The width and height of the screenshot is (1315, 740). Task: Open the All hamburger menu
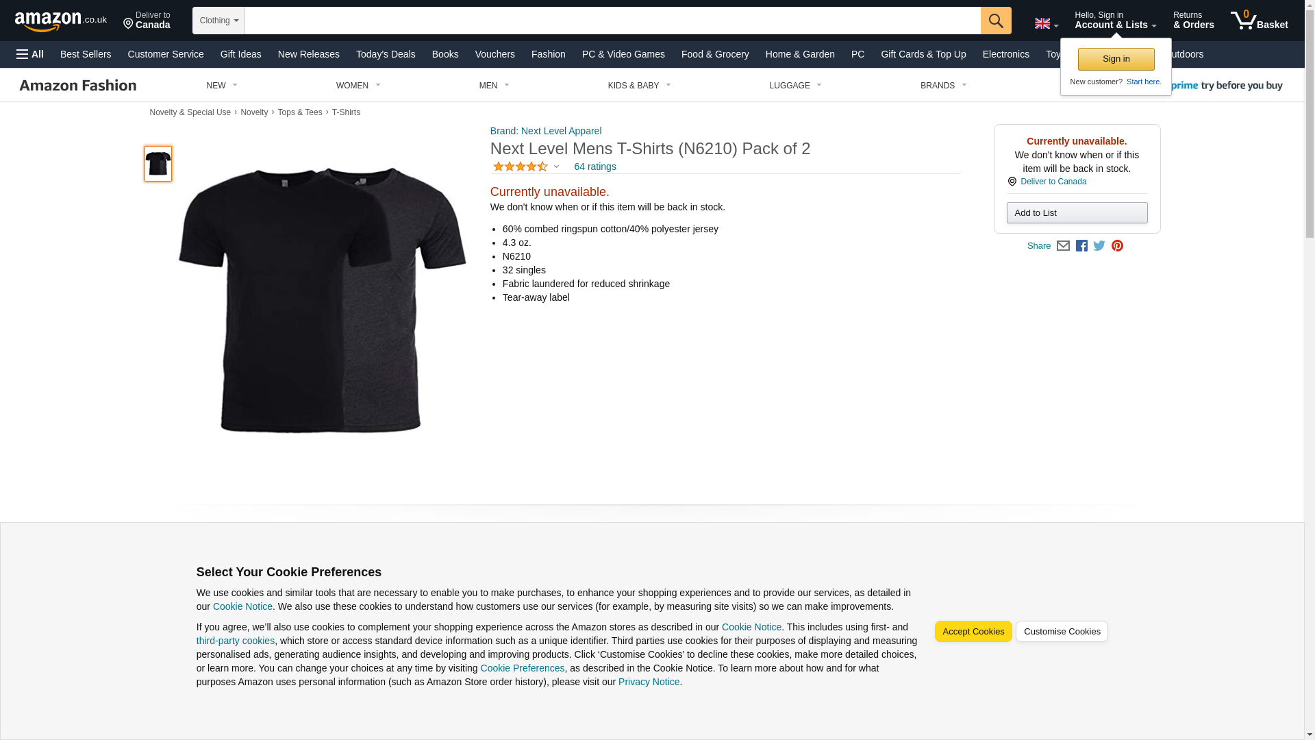30,54
